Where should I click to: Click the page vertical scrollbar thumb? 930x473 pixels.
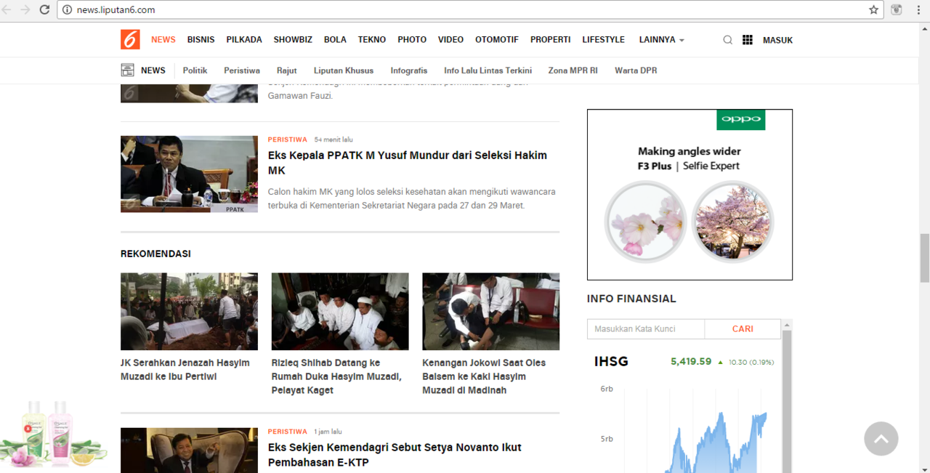tap(925, 258)
